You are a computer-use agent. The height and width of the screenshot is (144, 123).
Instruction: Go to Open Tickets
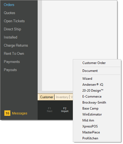pos(14,21)
